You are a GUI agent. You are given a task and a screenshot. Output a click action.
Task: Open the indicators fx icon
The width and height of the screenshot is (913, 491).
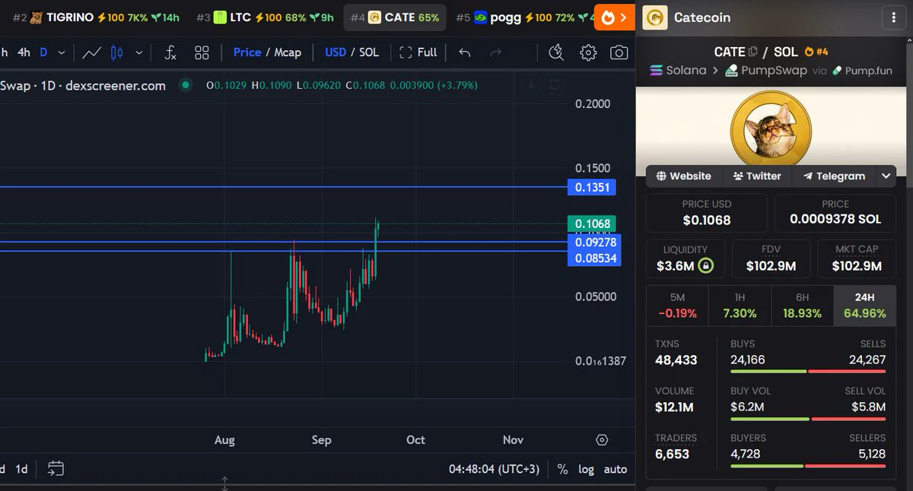(170, 52)
